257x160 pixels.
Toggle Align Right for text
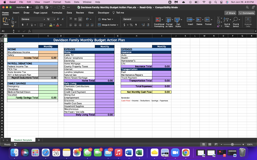[x=80, y=25]
